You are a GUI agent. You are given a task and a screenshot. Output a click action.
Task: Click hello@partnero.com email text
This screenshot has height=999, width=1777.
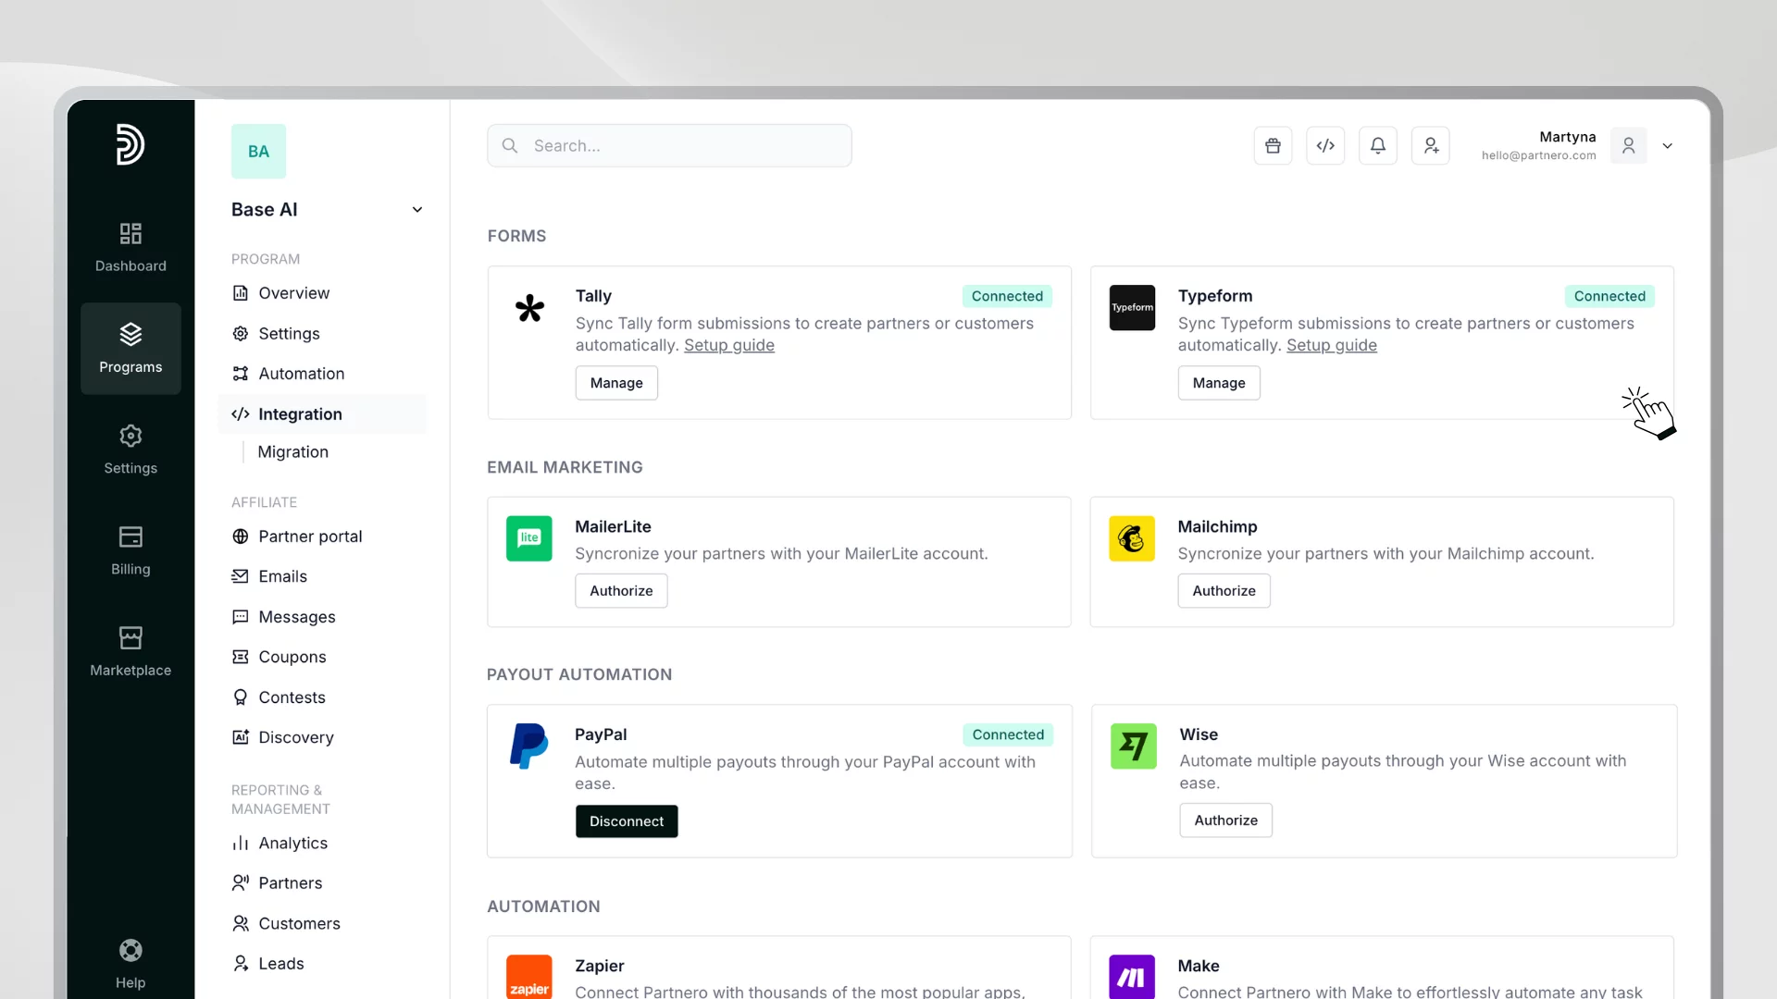click(x=1538, y=155)
